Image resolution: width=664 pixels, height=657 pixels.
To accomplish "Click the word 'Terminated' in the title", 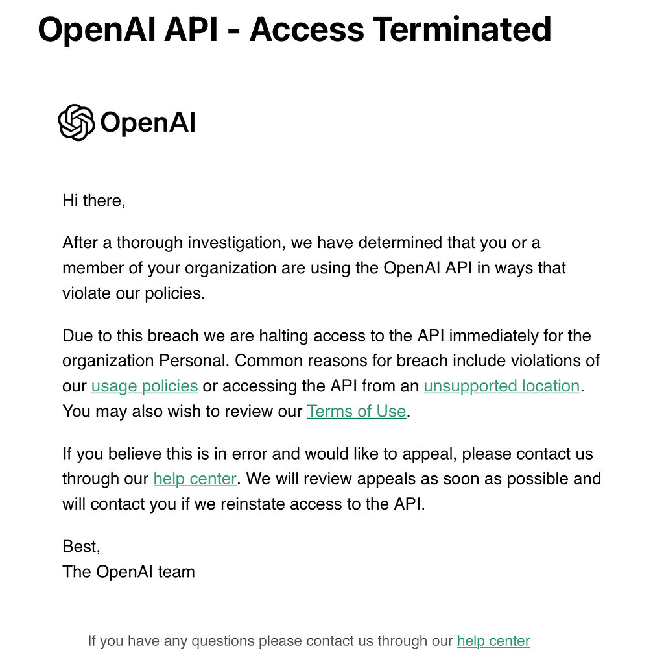I will tap(462, 29).
